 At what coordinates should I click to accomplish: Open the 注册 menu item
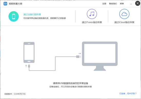(x=104, y=4)
